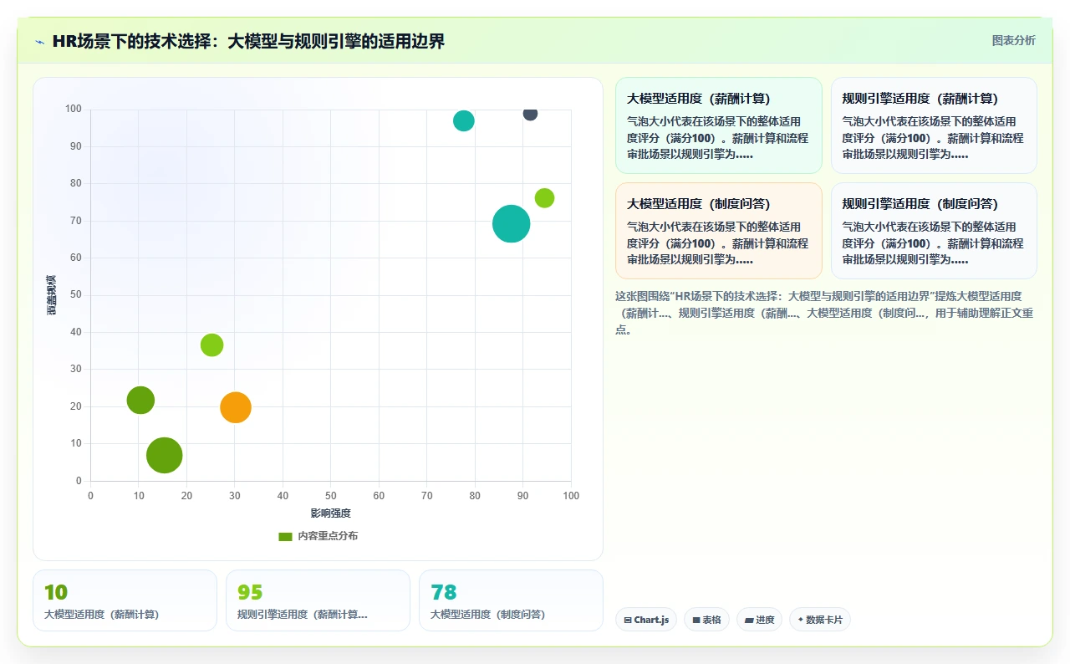Click stat label 大模型适用度（制度问答） under 78
Screen dimensions: 1070x664
(x=487, y=614)
